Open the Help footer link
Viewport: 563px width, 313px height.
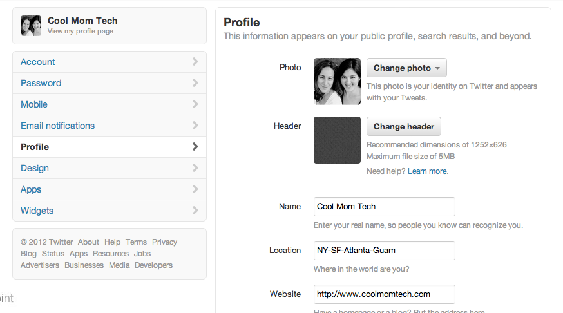click(x=112, y=242)
